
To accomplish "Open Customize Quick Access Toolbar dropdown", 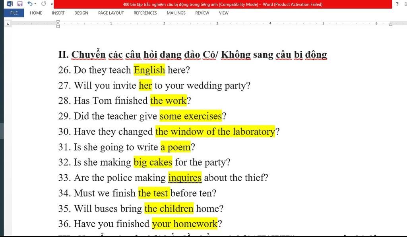I will tap(52, 4).
